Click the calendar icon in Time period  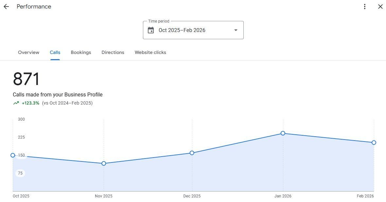(151, 30)
